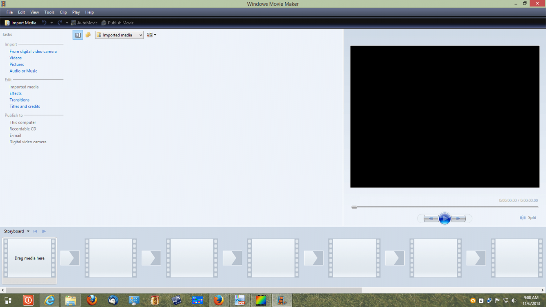Screen dimensions: 546x307
Task: Publish to This computer
Action: point(23,123)
